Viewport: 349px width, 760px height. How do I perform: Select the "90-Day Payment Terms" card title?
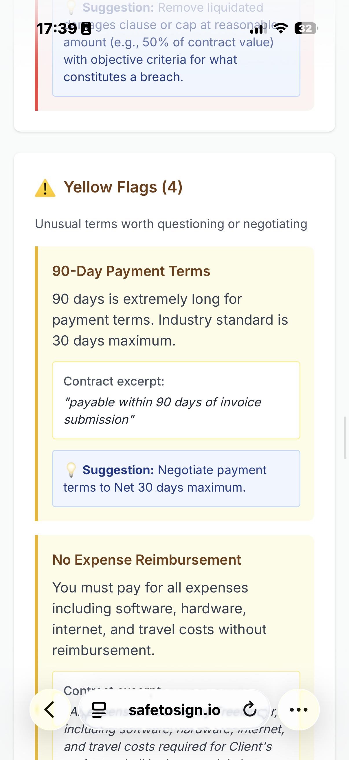[131, 271]
